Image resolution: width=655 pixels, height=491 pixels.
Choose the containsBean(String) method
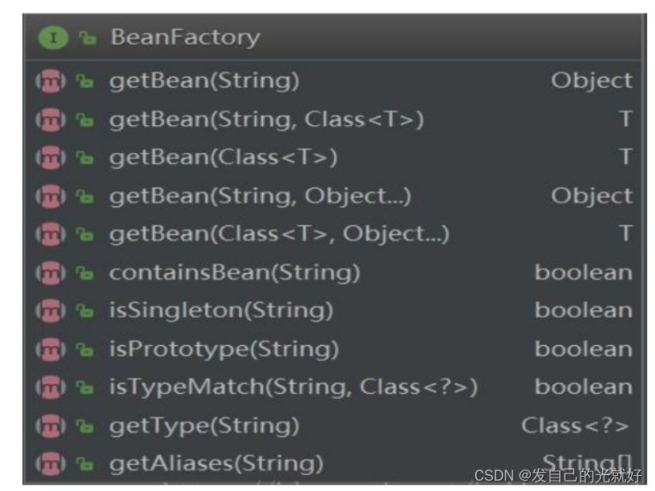pyautogui.click(x=333, y=273)
